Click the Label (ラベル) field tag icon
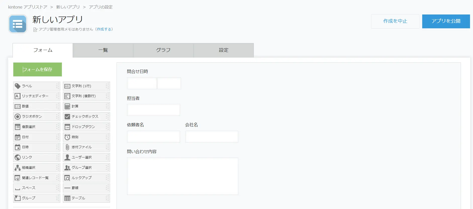Image resolution: width=473 pixels, height=209 pixels. 17,86
